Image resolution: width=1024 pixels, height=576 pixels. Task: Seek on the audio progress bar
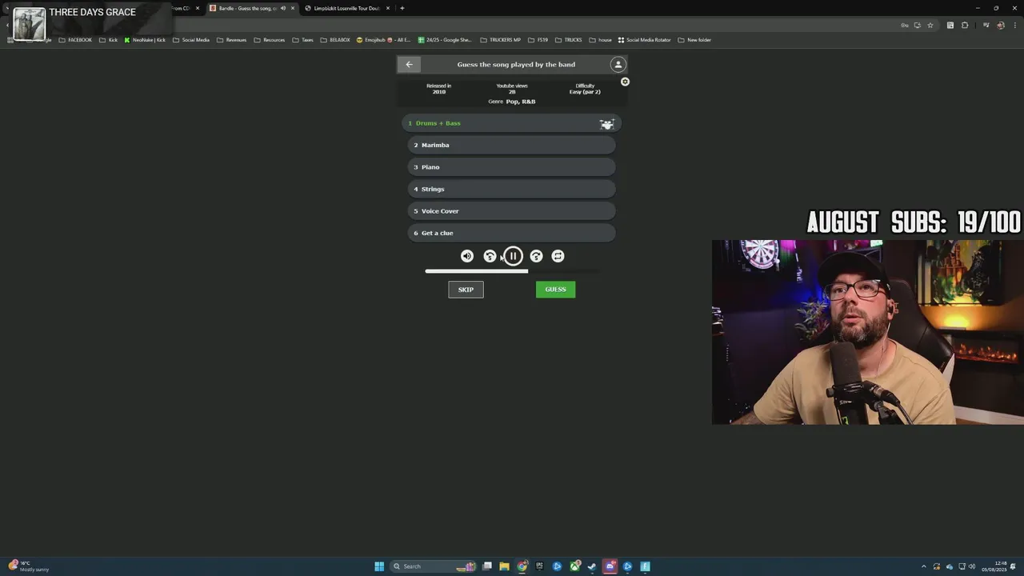pos(512,271)
